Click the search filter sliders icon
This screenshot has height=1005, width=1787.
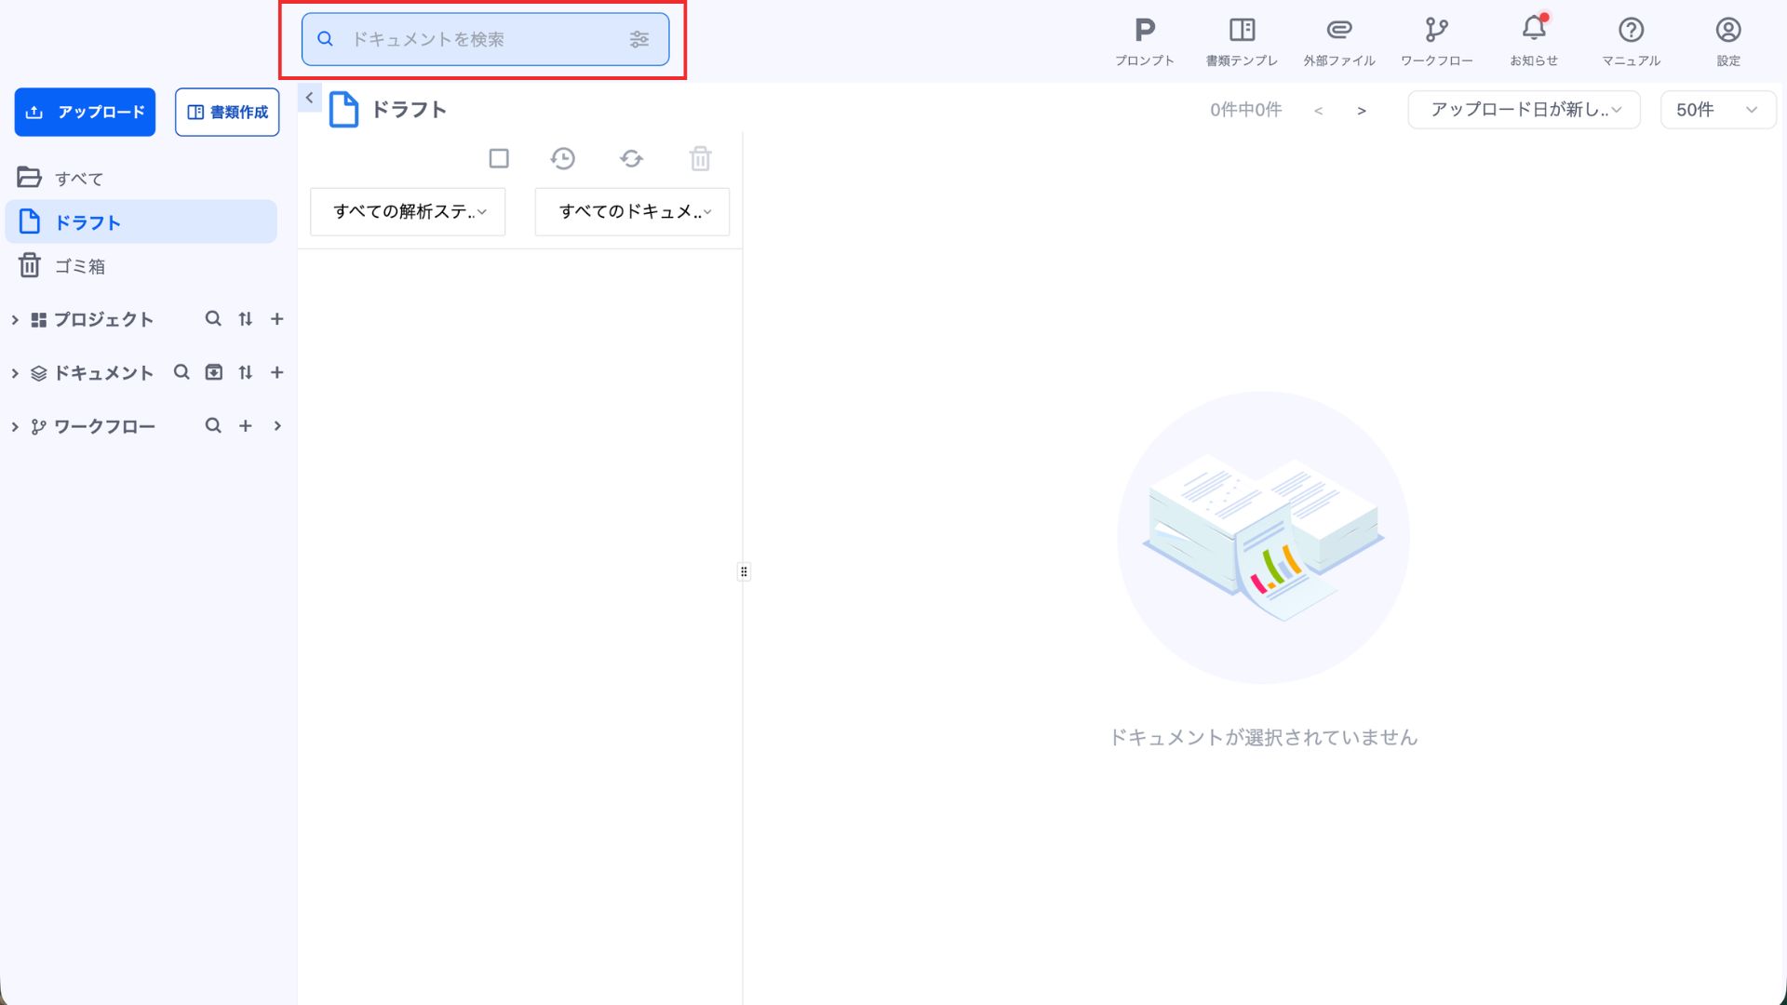[x=638, y=39]
